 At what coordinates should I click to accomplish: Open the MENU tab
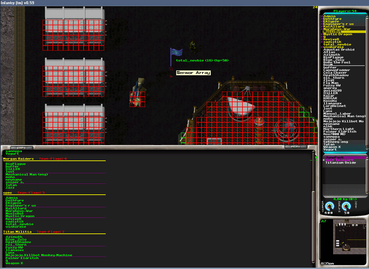[295, 147]
